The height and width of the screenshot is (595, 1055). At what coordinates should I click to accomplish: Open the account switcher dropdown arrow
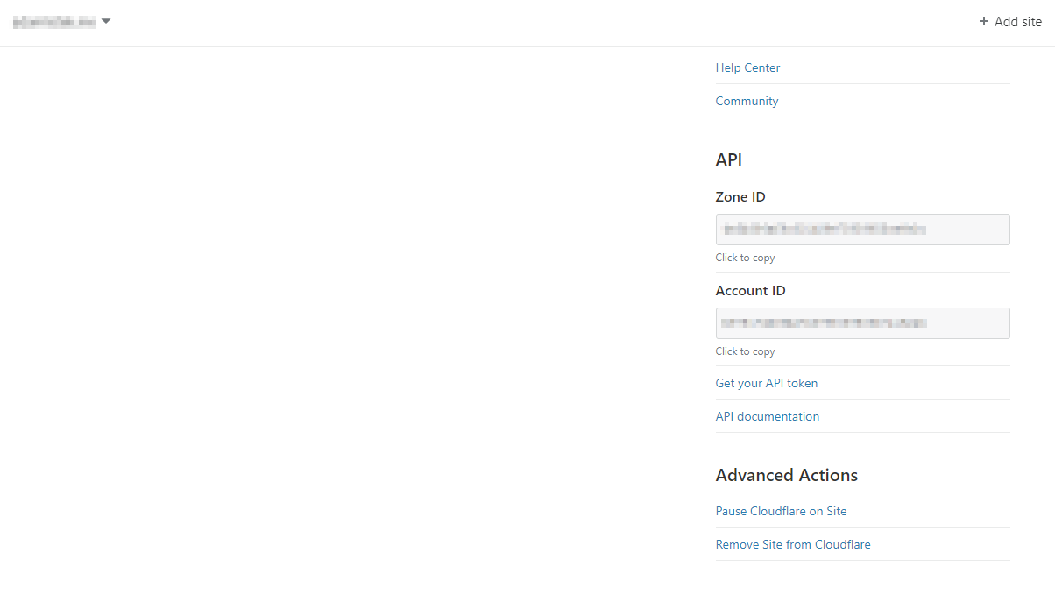coord(106,21)
